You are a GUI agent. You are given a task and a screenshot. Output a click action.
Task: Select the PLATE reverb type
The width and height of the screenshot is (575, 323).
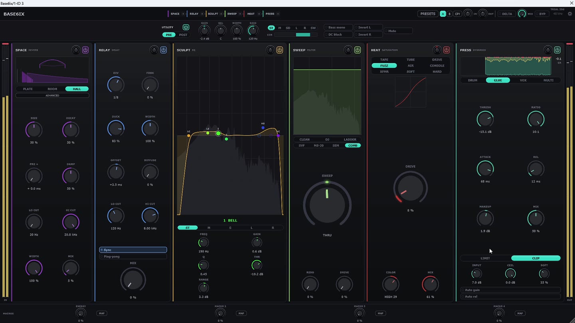[x=28, y=89]
